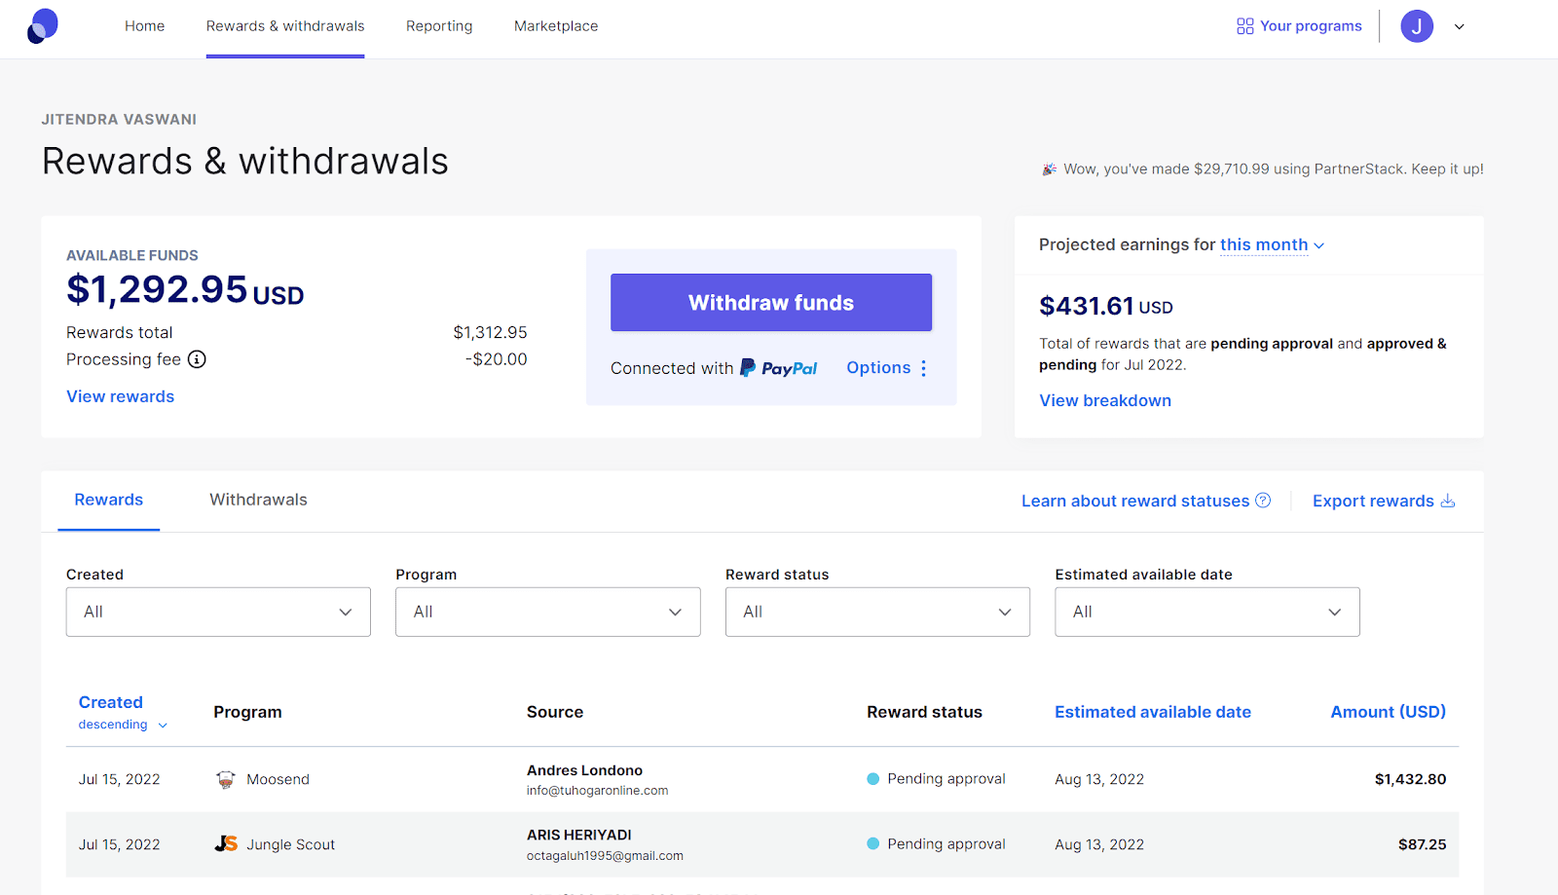Click the PayPal logo
1558x895 pixels.
click(778, 367)
